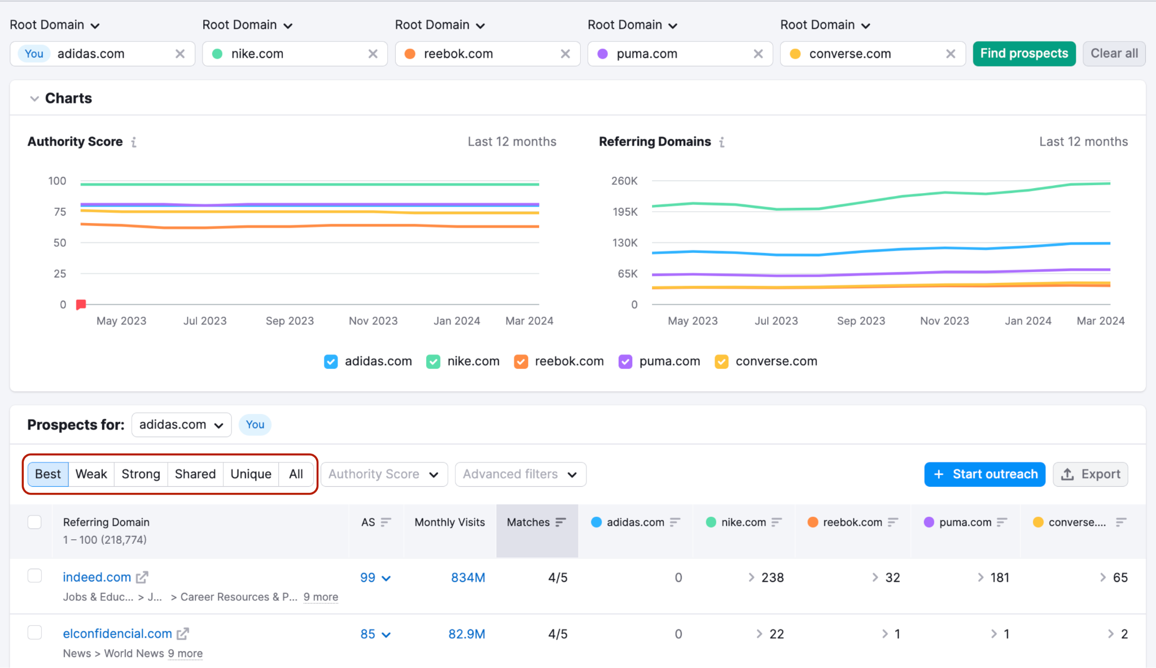Open Root Domain dropdown above adidas.com
The image size is (1156, 668).
(55, 25)
